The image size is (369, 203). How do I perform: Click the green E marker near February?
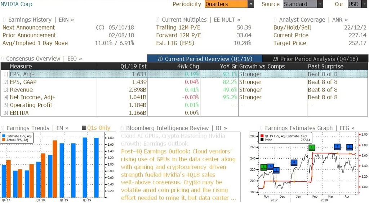click(x=312, y=148)
